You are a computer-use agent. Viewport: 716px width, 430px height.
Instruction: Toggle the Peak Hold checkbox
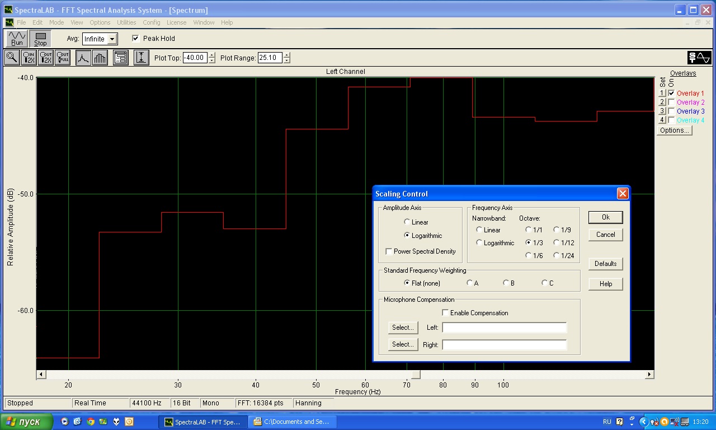tap(135, 39)
